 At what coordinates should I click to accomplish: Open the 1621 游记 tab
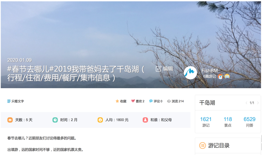tap(206, 122)
